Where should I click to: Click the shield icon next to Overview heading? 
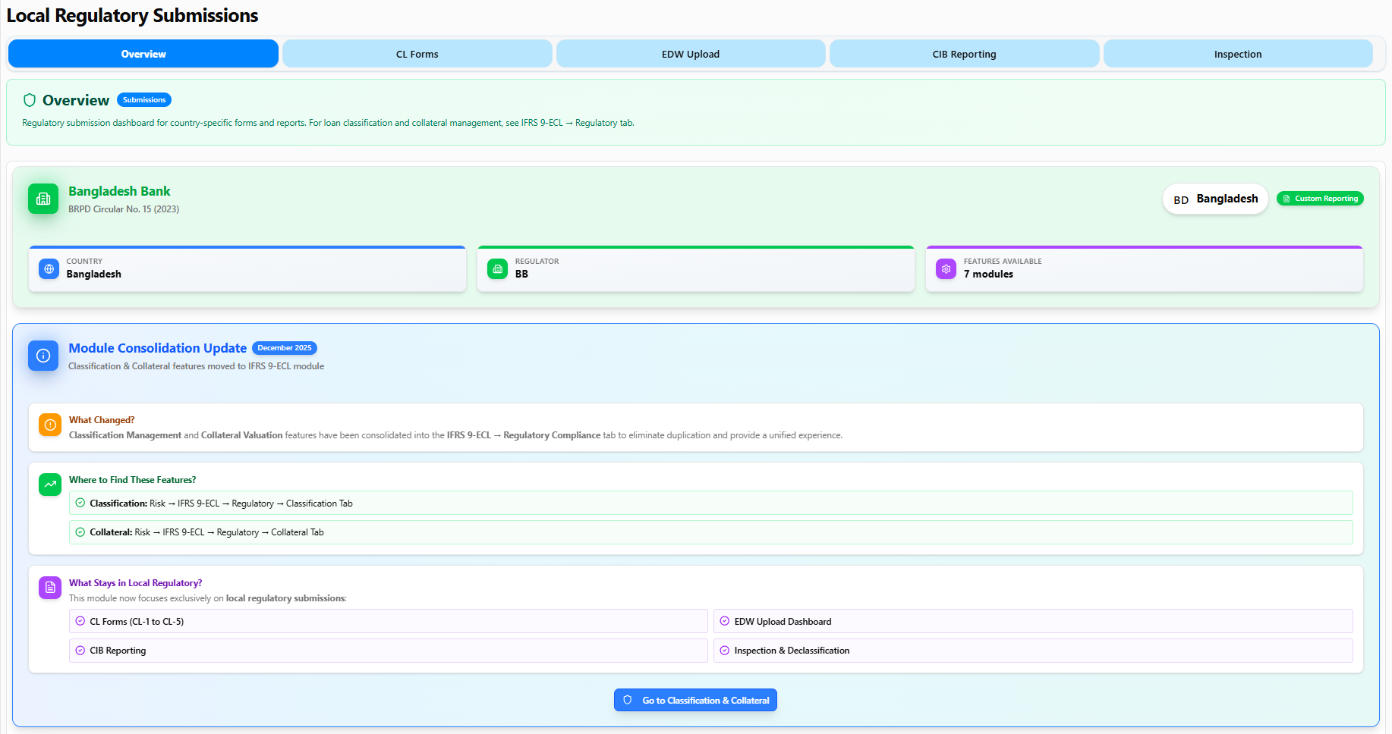pos(30,100)
